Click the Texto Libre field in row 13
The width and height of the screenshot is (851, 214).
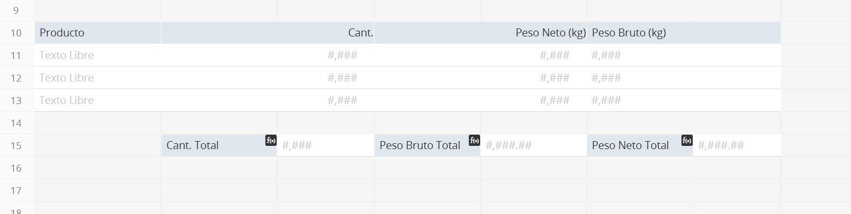(x=97, y=100)
